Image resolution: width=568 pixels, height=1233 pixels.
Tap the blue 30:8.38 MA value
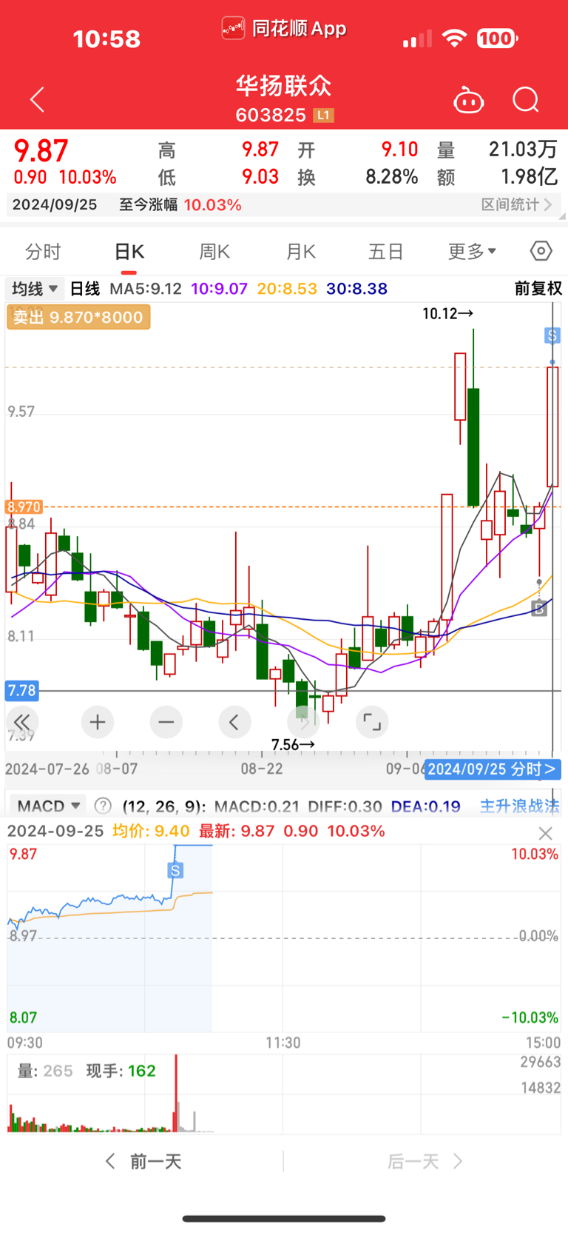(356, 289)
